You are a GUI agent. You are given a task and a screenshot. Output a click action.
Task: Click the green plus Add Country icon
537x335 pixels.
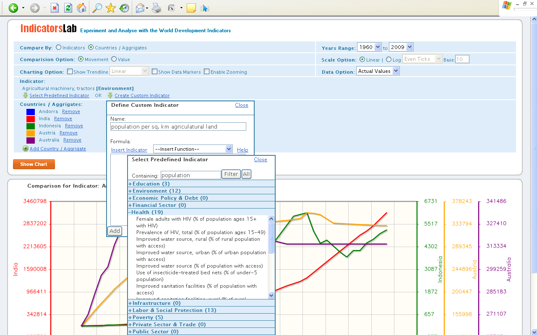[26, 149]
